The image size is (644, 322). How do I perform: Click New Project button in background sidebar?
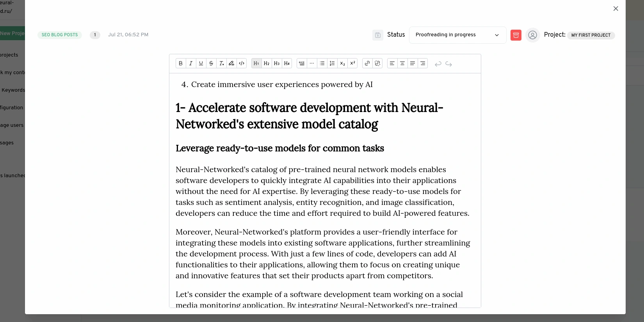[x=12, y=33]
